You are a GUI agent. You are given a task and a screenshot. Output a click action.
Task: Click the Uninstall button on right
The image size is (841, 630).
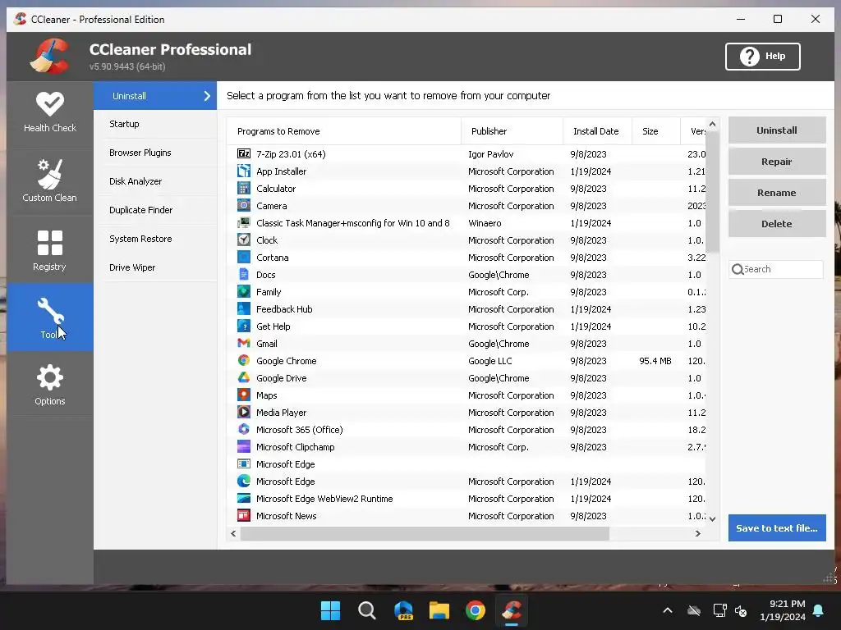pos(777,130)
